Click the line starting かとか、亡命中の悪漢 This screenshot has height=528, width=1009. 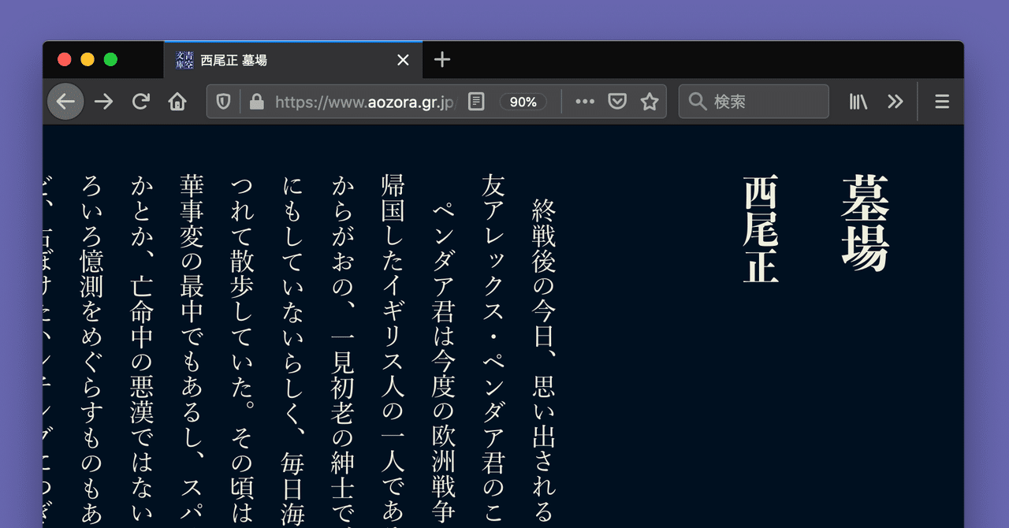point(143,350)
